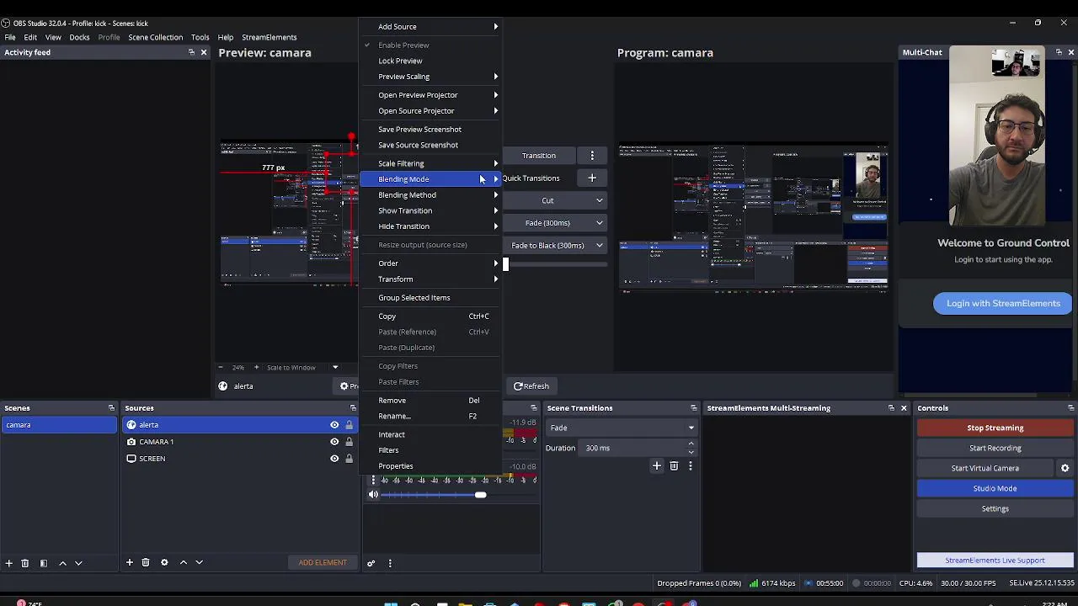
Task: Open advanced audio properties gears icon
Action: pyautogui.click(x=371, y=562)
